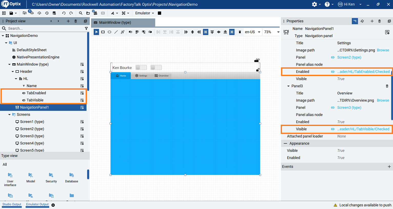The image size is (393, 209).
Task: Toggle Visible value under Appearance
Action: point(341,151)
